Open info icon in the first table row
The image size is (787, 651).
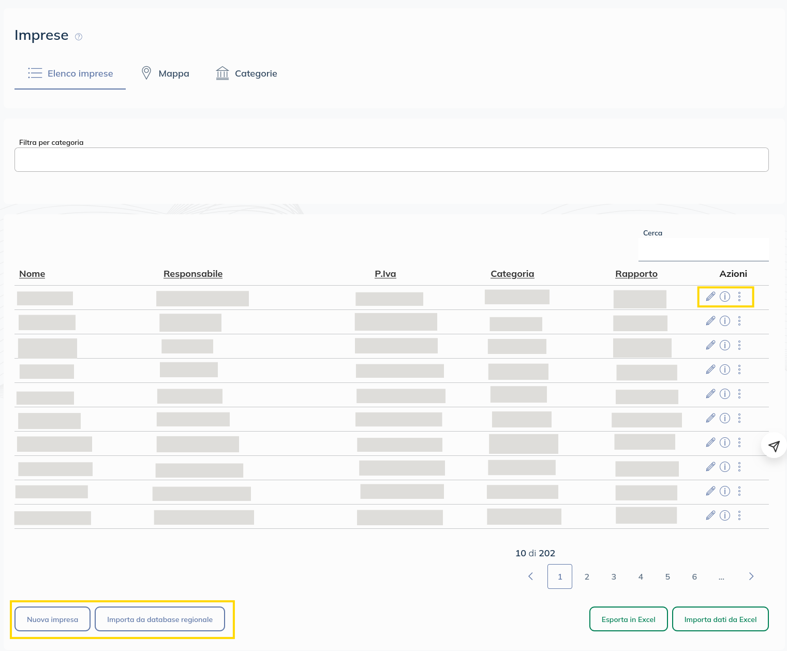pos(725,297)
